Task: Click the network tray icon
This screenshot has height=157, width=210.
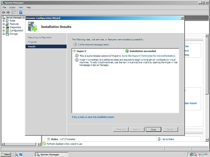Action: [x=192, y=155]
